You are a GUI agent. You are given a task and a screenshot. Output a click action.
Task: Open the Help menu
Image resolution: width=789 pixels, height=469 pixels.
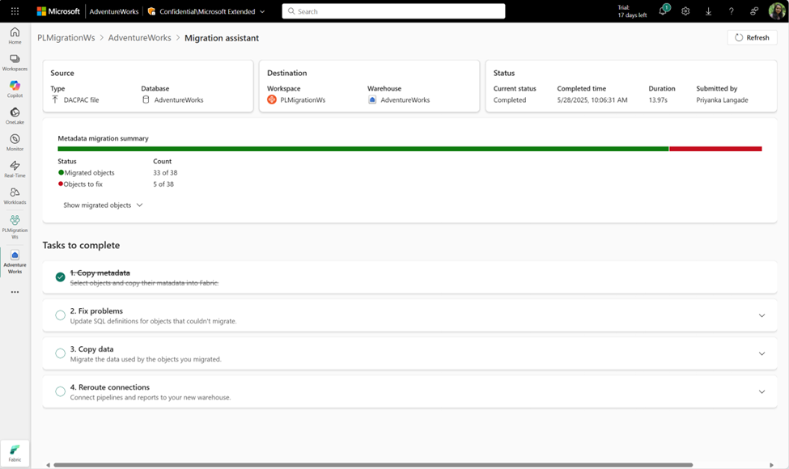click(x=731, y=11)
